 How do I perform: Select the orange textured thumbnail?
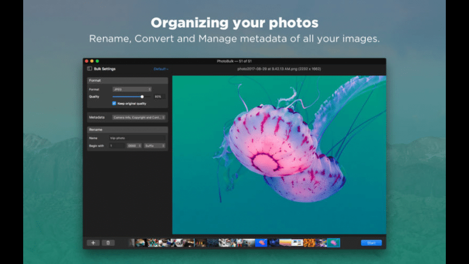coord(309,243)
